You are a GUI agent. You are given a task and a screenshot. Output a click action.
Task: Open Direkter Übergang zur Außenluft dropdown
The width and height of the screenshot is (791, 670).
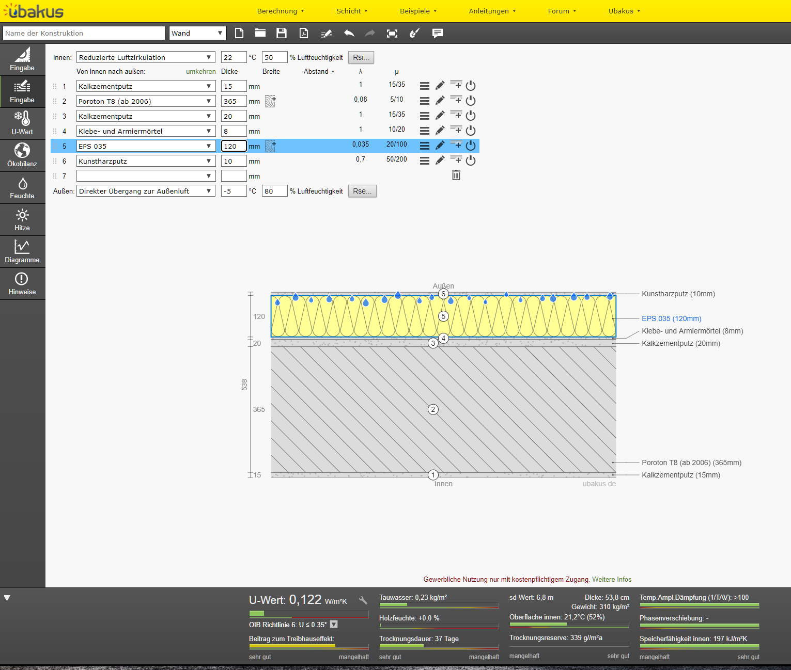(146, 191)
